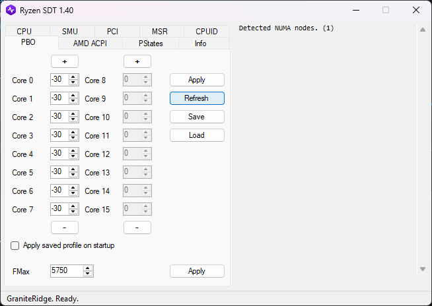This screenshot has width=432, height=306.
Task: Increase Core 6 offset with up arrow
Action: coord(73,188)
